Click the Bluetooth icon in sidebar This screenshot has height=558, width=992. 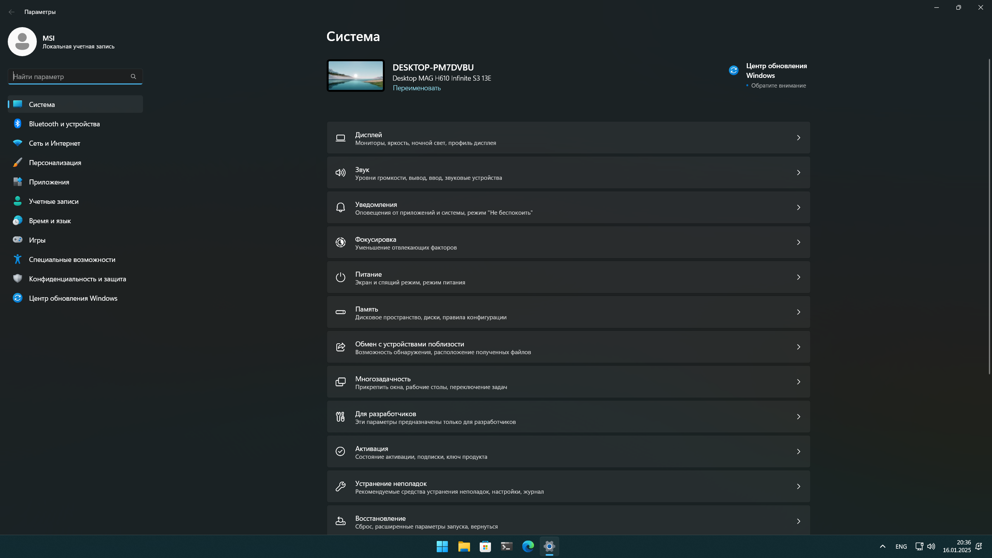tap(17, 124)
